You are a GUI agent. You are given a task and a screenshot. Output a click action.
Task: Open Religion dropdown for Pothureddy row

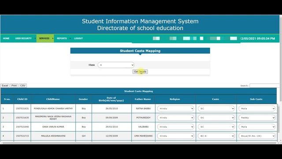point(175,117)
